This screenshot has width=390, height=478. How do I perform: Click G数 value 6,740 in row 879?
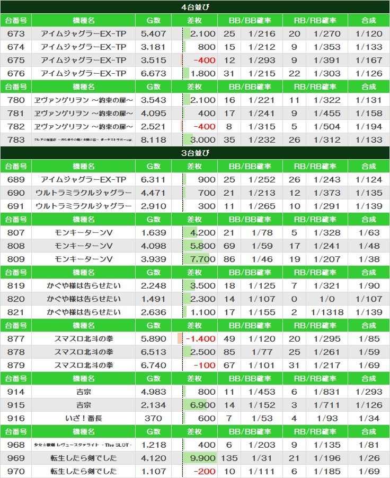tap(154, 365)
